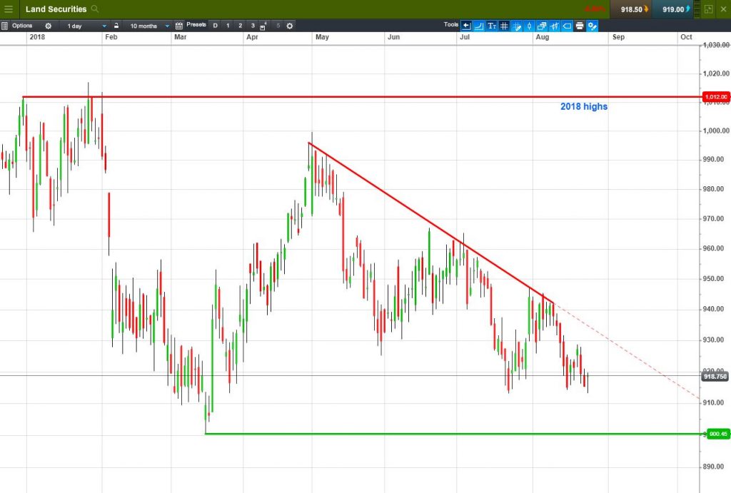Click the 'Sep' date axis label

[619, 37]
